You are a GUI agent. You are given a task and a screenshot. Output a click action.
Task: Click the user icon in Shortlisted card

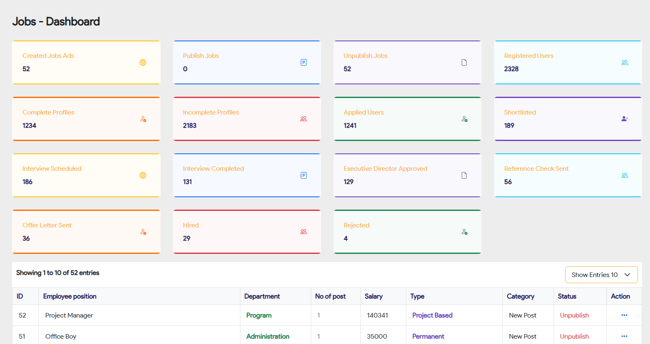click(x=624, y=119)
